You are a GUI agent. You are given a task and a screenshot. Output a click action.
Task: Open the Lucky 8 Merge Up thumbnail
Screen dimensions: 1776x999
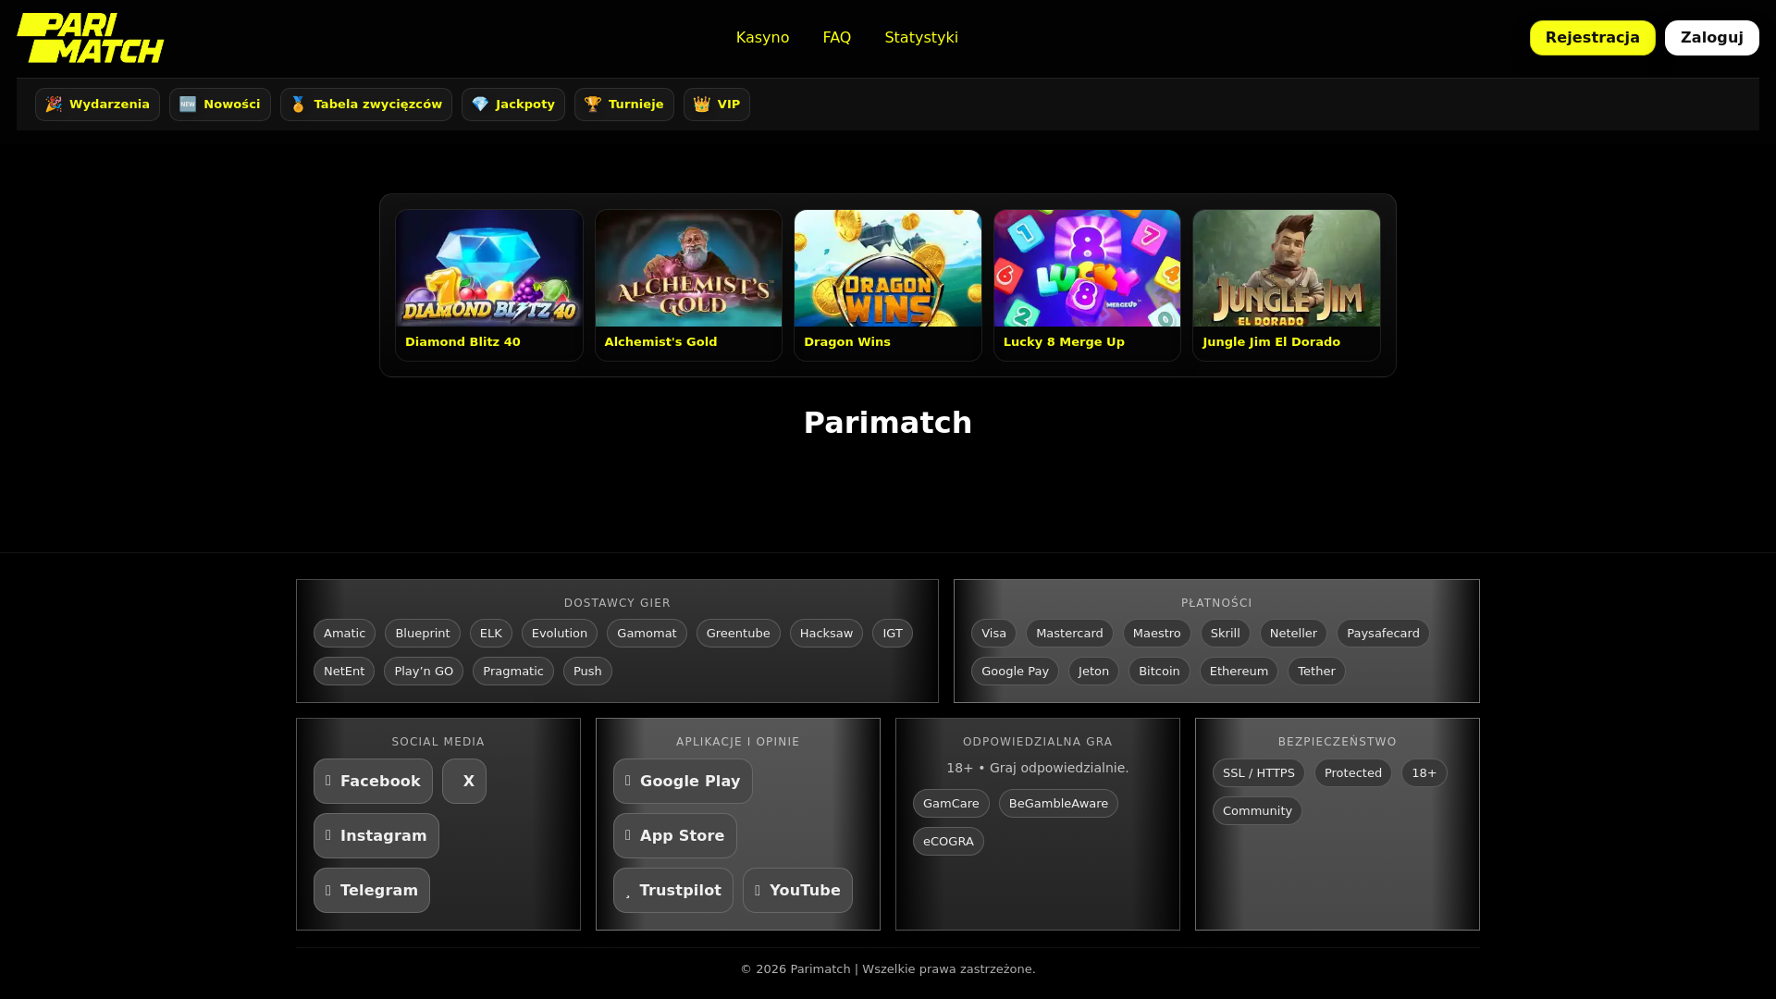[x=1087, y=268]
